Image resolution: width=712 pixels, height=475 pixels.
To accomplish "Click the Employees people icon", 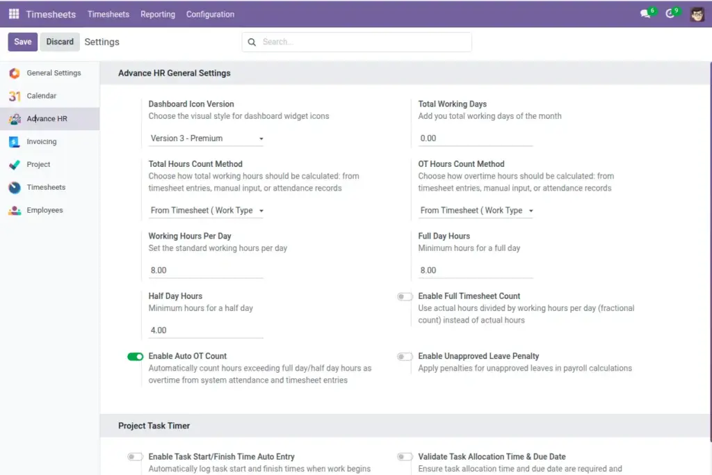I will [x=15, y=210].
